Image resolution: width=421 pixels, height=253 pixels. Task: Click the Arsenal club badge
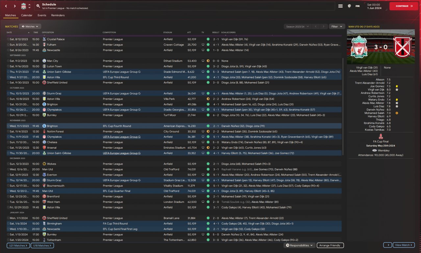[44, 148]
